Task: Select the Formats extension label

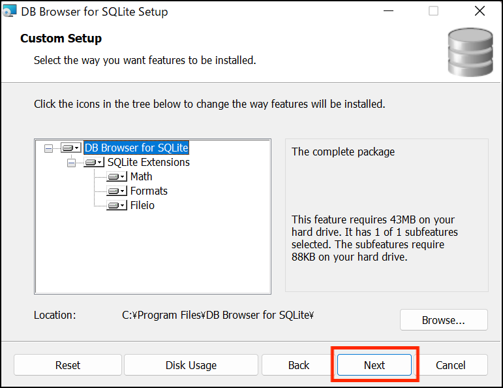Action: click(149, 191)
